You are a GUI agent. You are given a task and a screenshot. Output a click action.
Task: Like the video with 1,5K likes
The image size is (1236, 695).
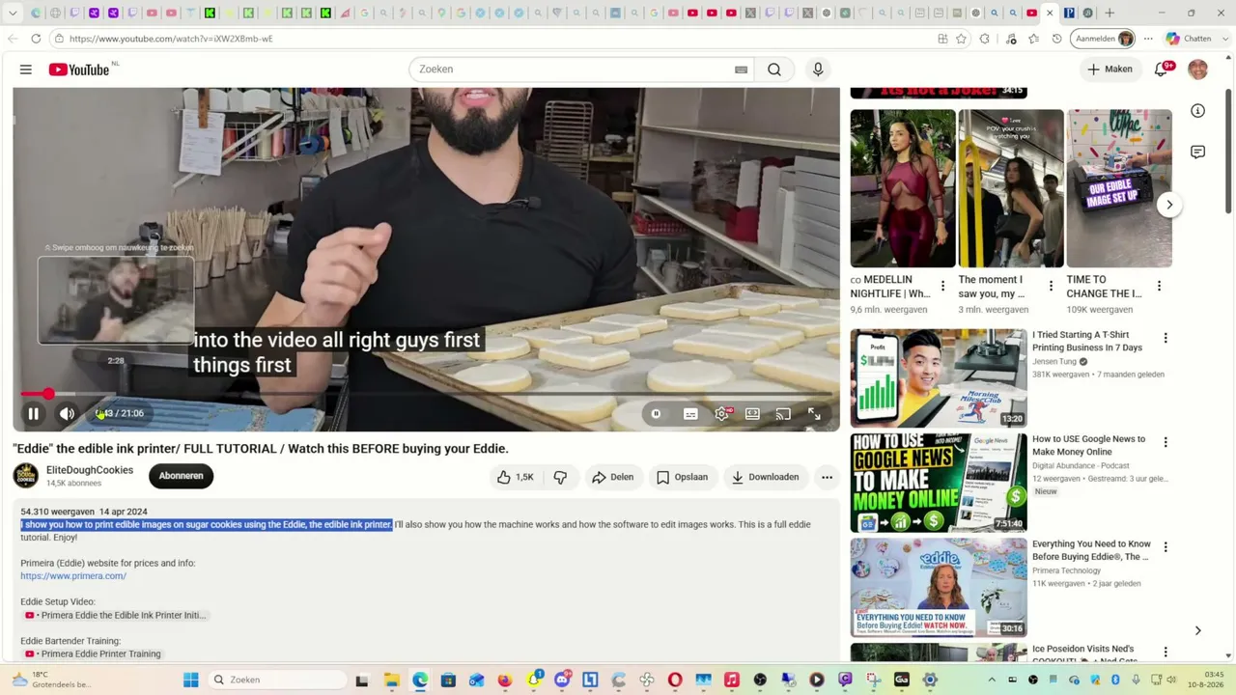[516, 477]
